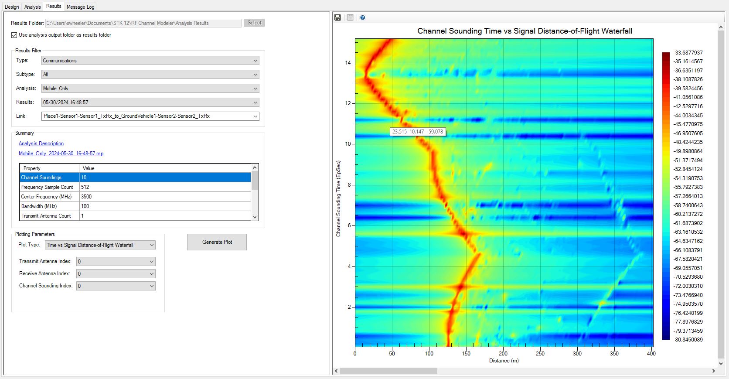Click property table scroll up arrow
Viewport: 729px width, 379px height.
point(255,167)
